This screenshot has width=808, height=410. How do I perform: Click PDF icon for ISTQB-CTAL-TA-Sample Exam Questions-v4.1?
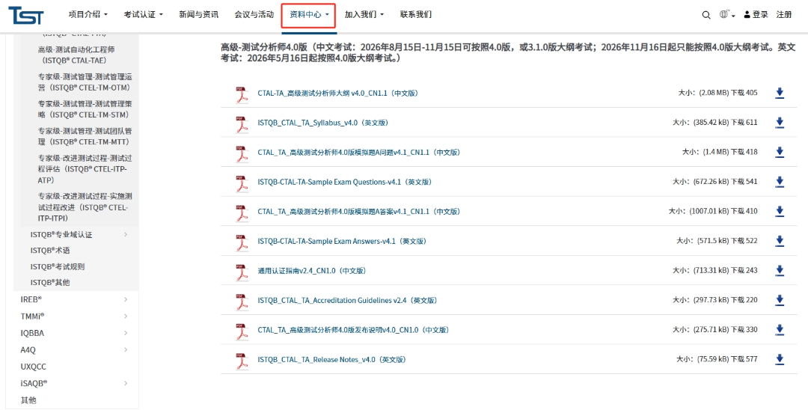(x=242, y=183)
